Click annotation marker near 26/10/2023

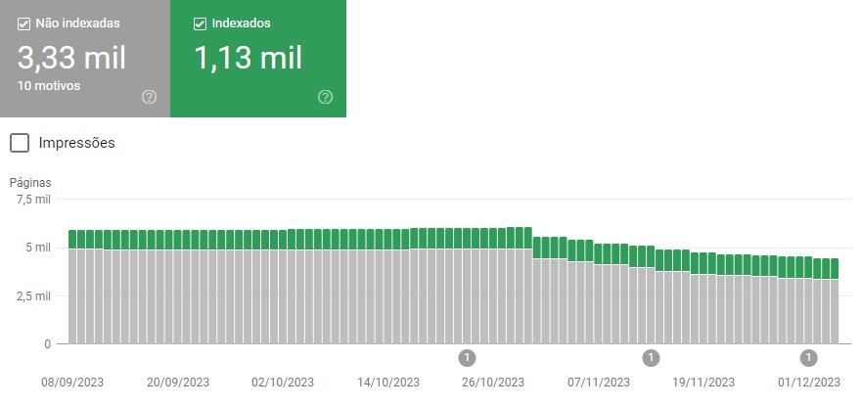468,357
